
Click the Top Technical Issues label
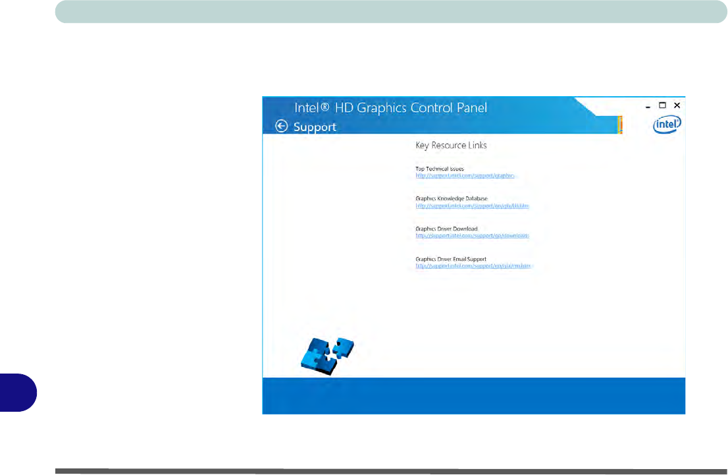[x=440, y=169]
